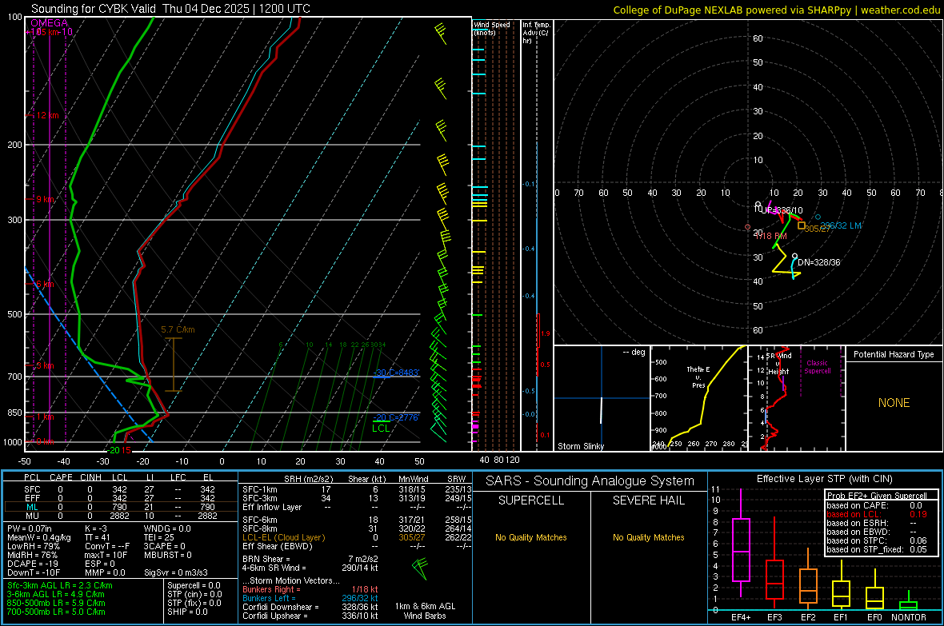
Task: Click the red Bunkers right-mover circle on hodograph
Action: tap(748, 228)
